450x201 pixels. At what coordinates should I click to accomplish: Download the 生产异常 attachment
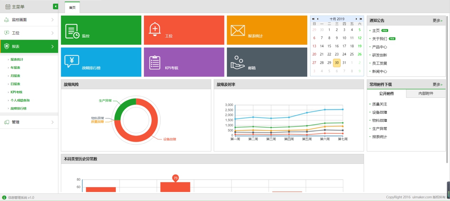(380, 129)
